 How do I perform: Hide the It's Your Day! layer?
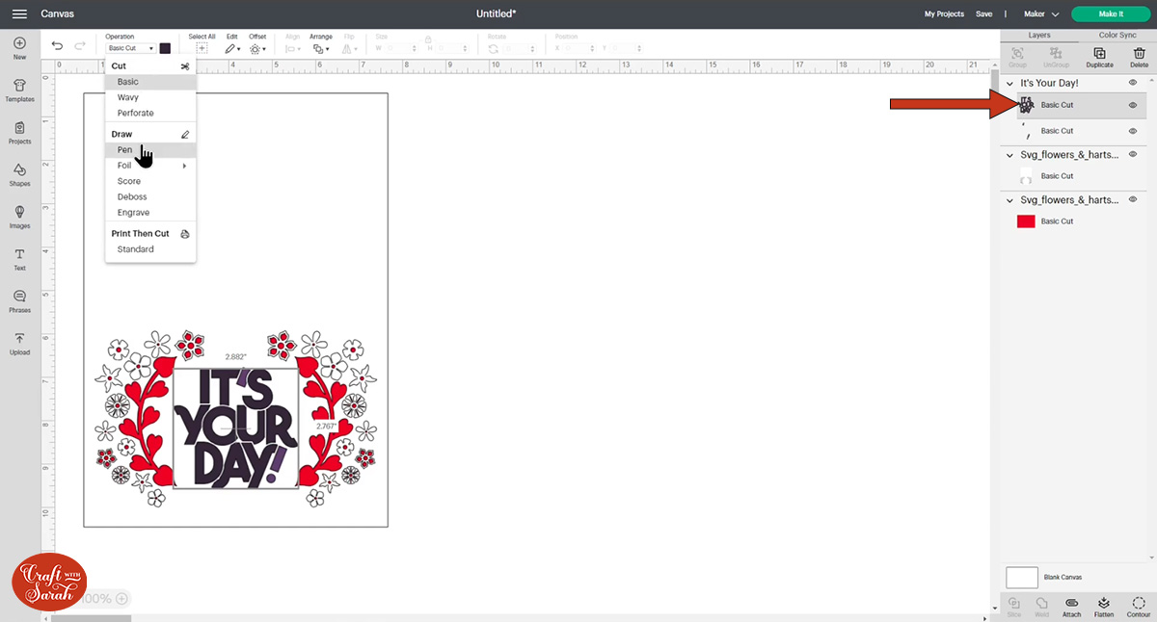[x=1132, y=82]
